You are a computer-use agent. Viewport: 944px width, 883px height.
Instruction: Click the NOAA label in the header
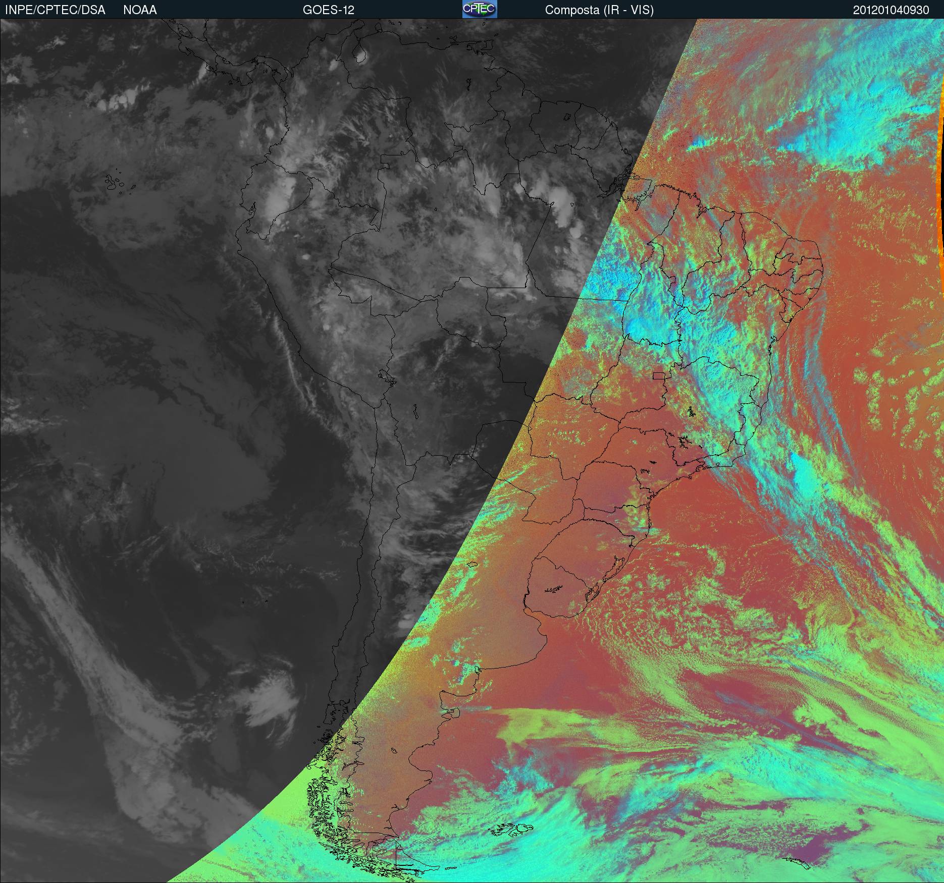140,10
